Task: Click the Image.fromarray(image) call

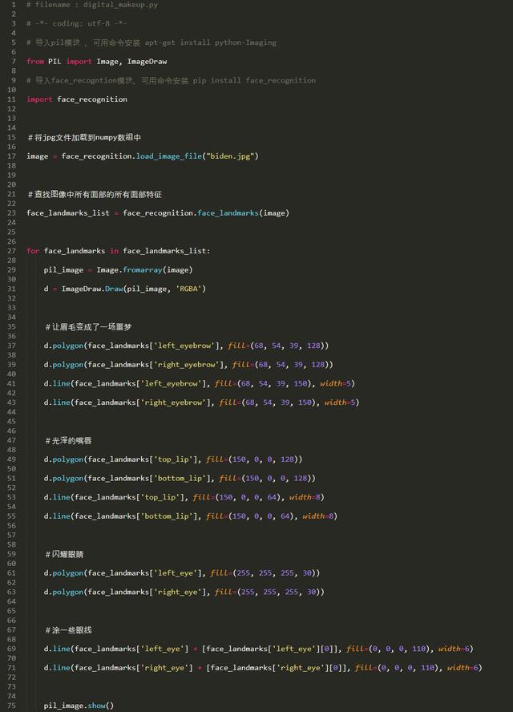Action: 144,270
